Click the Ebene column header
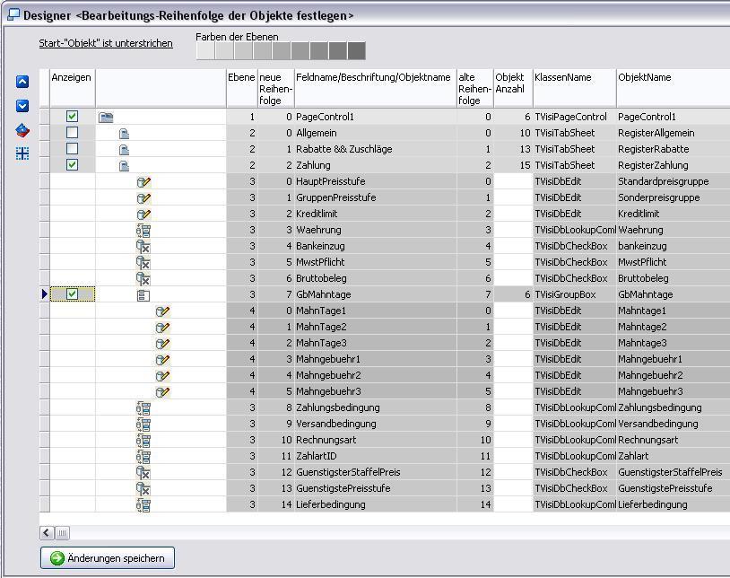The image size is (730, 578). coord(241,78)
